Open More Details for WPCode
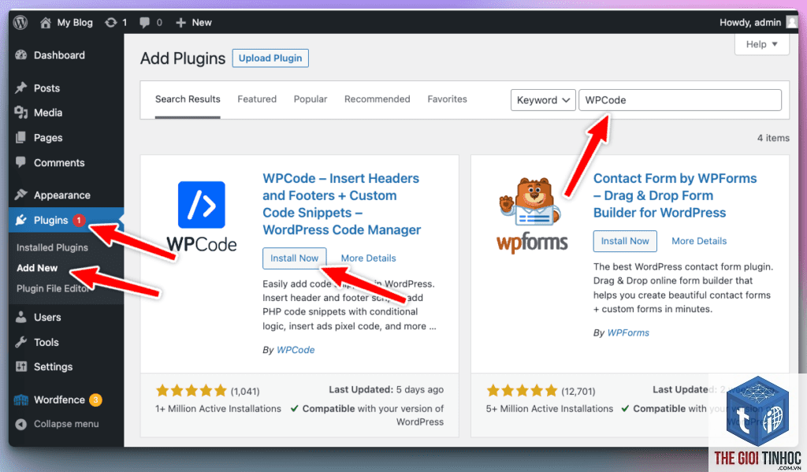The image size is (807, 472). pos(369,258)
